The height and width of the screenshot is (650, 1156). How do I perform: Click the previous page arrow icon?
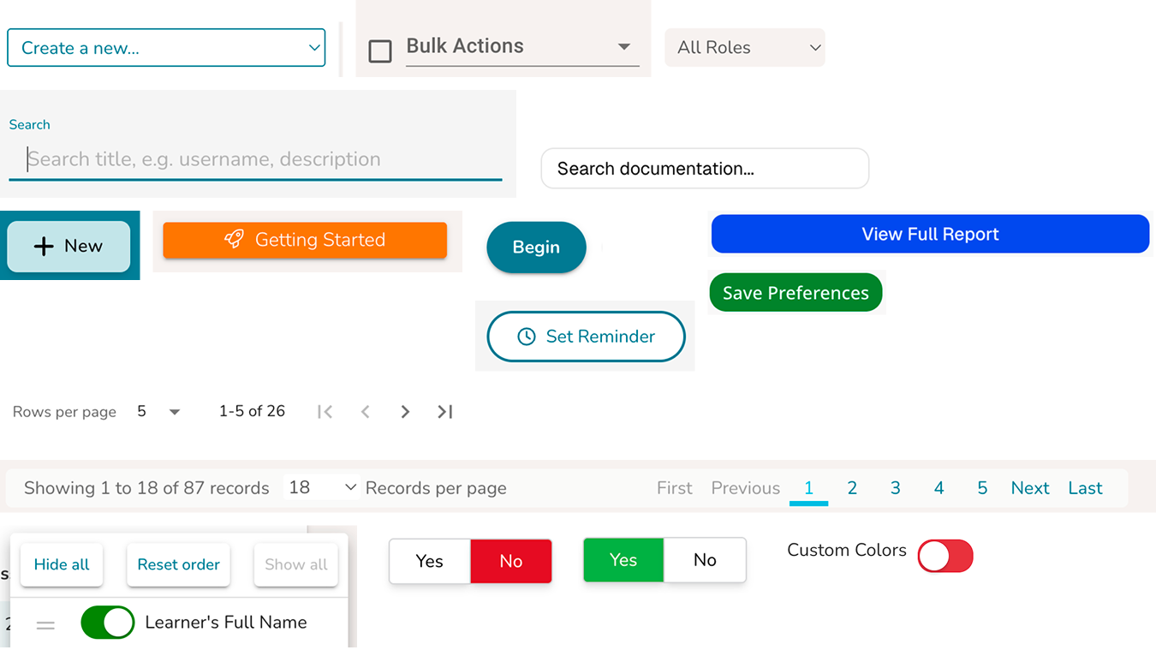[365, 411]
